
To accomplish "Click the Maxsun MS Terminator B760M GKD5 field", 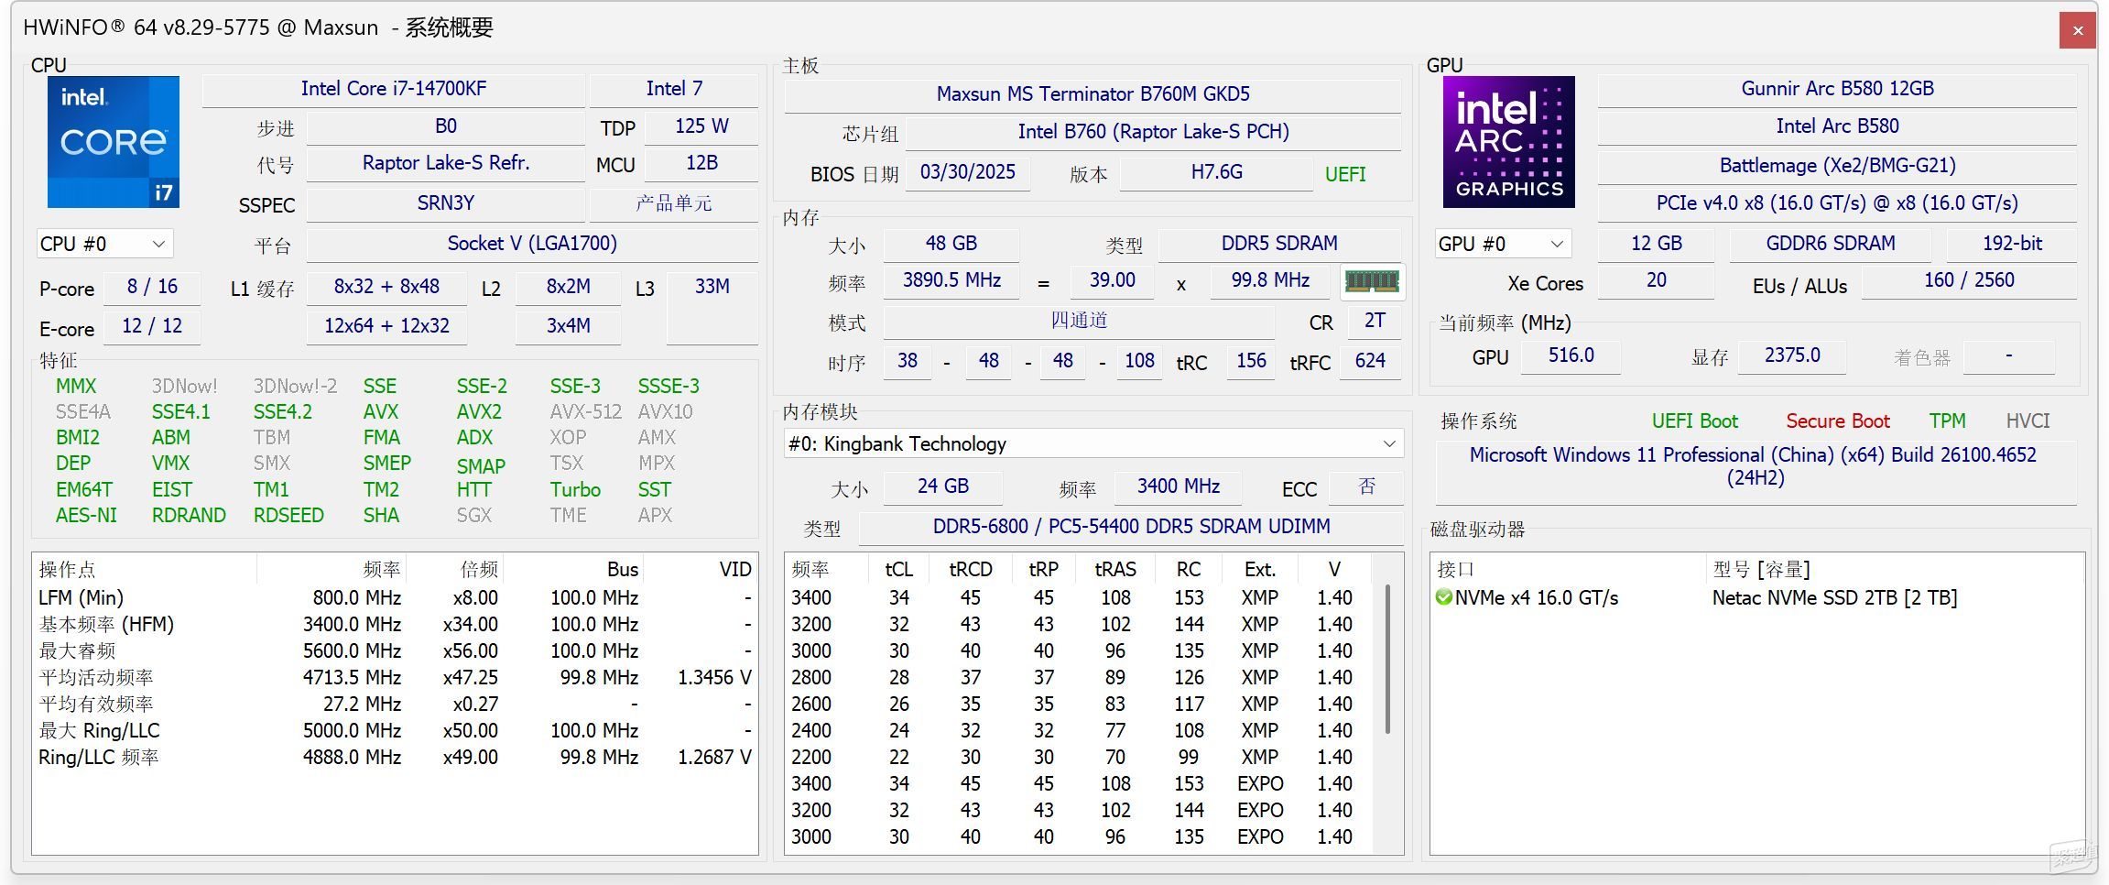I will click(x=1093, y=94).
